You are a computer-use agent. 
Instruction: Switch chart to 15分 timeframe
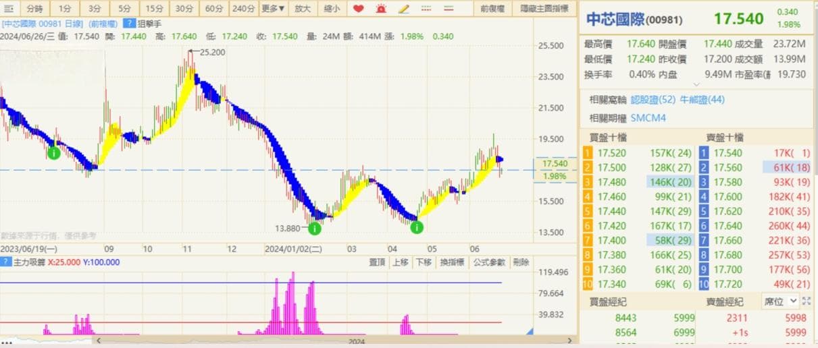[155, 9]
